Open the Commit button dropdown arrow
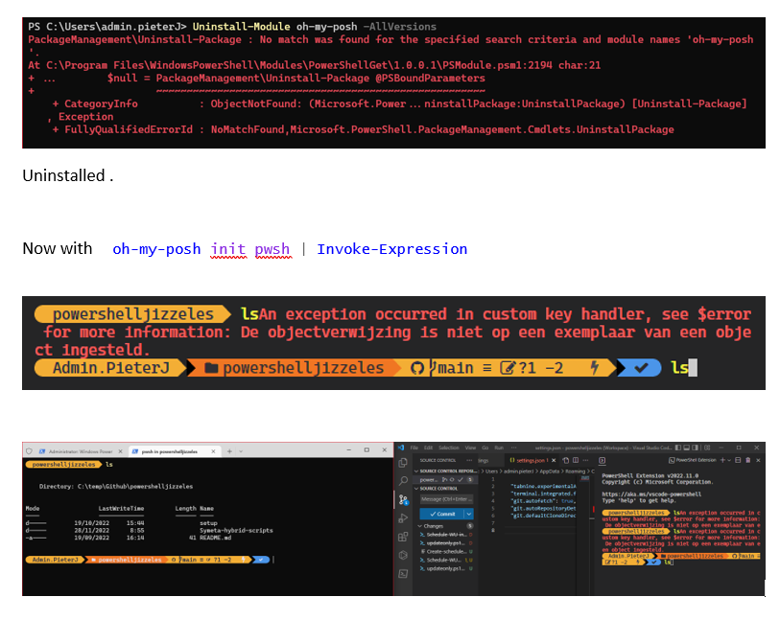Image resolution: width=780 pixels, height=620 pixels. pos(468,514)
